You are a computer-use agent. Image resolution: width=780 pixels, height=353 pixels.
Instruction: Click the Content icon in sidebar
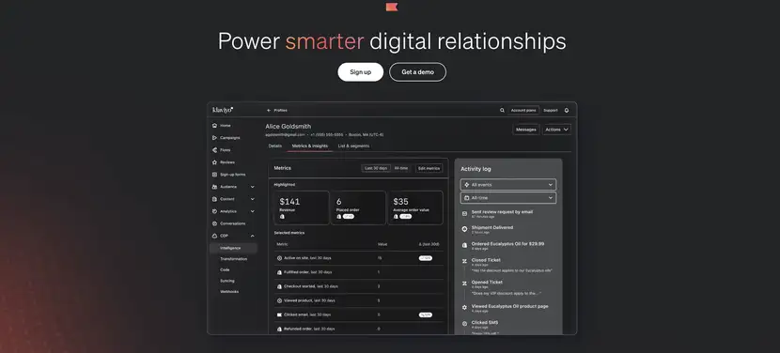coord(214,199)
